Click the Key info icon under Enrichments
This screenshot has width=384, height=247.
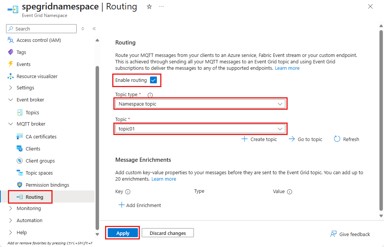(x=128, y=192)
